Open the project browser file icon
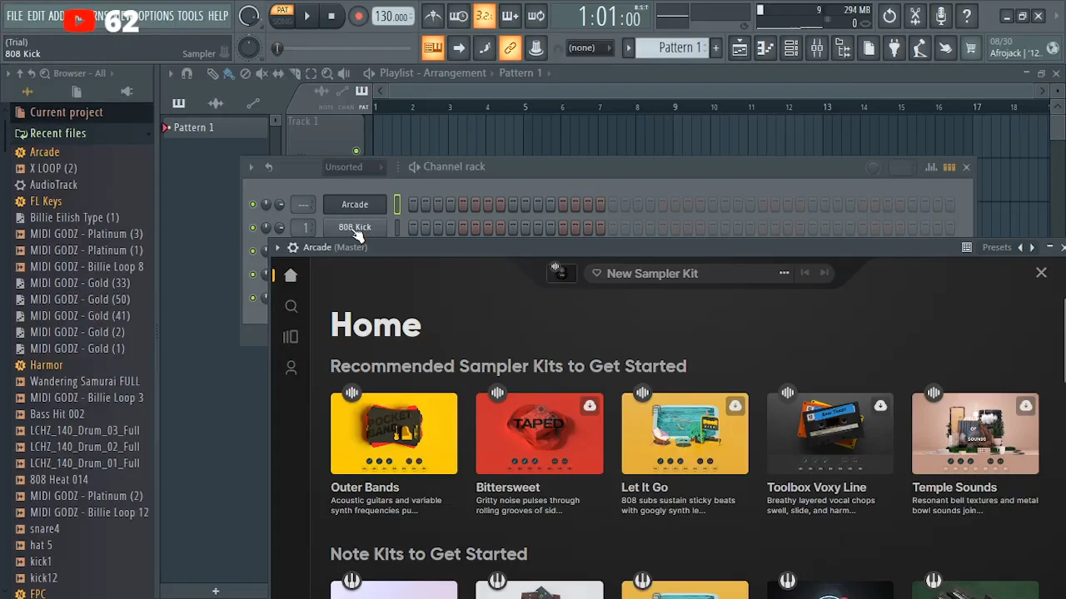This screenshot has width=1066, height=599. tap(869, 48)
